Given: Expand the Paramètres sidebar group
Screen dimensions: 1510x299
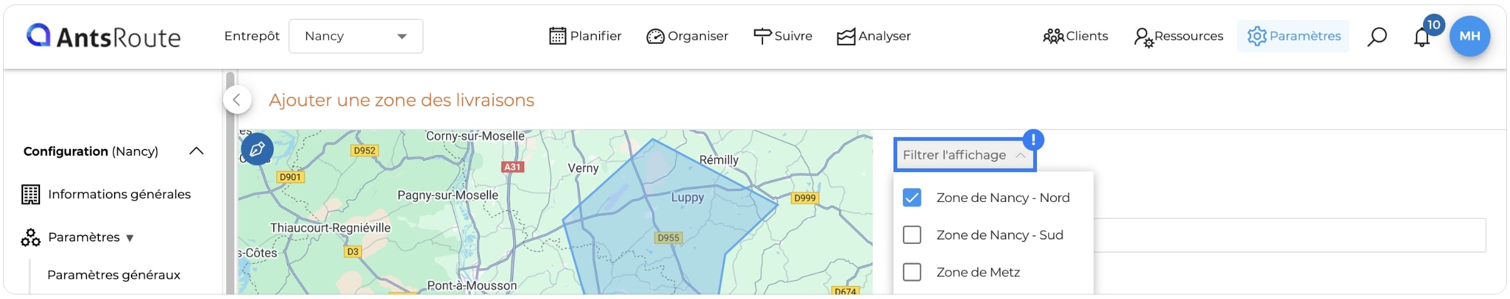Looking at the screenshot, I should 78,237.
